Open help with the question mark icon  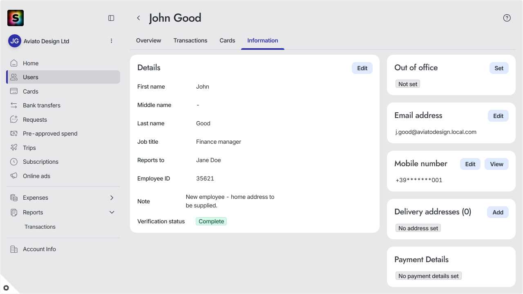(507, 18)
